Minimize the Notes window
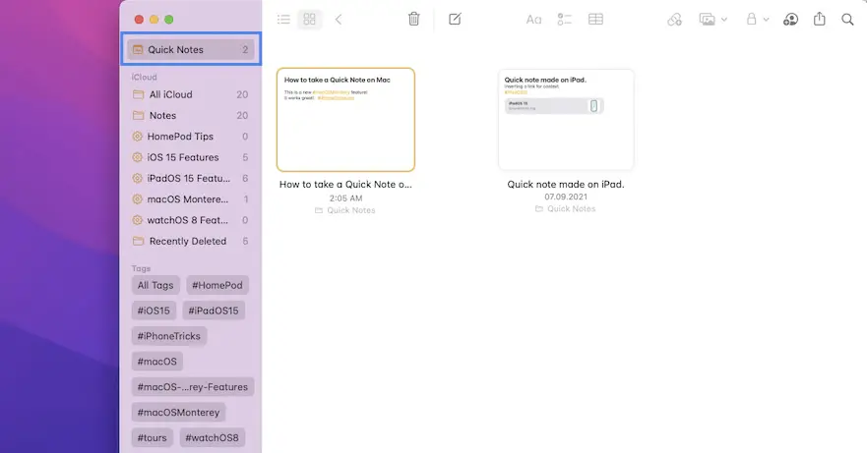Viewport: 867px width, 453px height. (x=154, y=20)
